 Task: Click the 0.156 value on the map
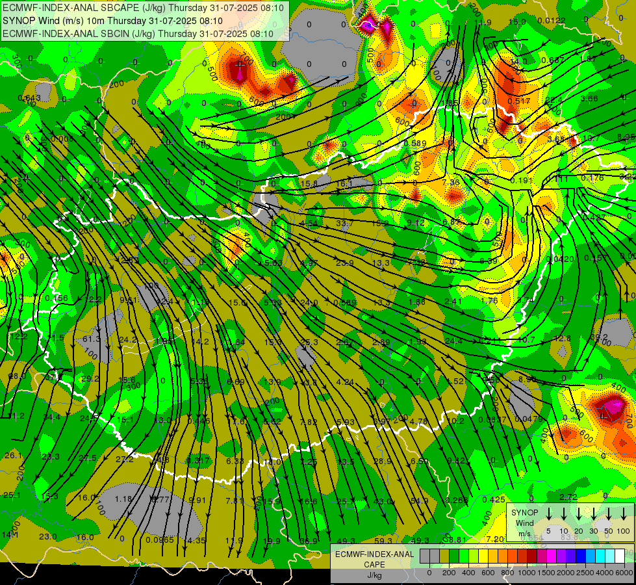pos(57,298)
